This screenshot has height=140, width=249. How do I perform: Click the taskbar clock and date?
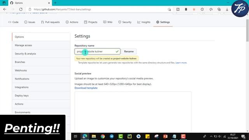pos(233,136)
